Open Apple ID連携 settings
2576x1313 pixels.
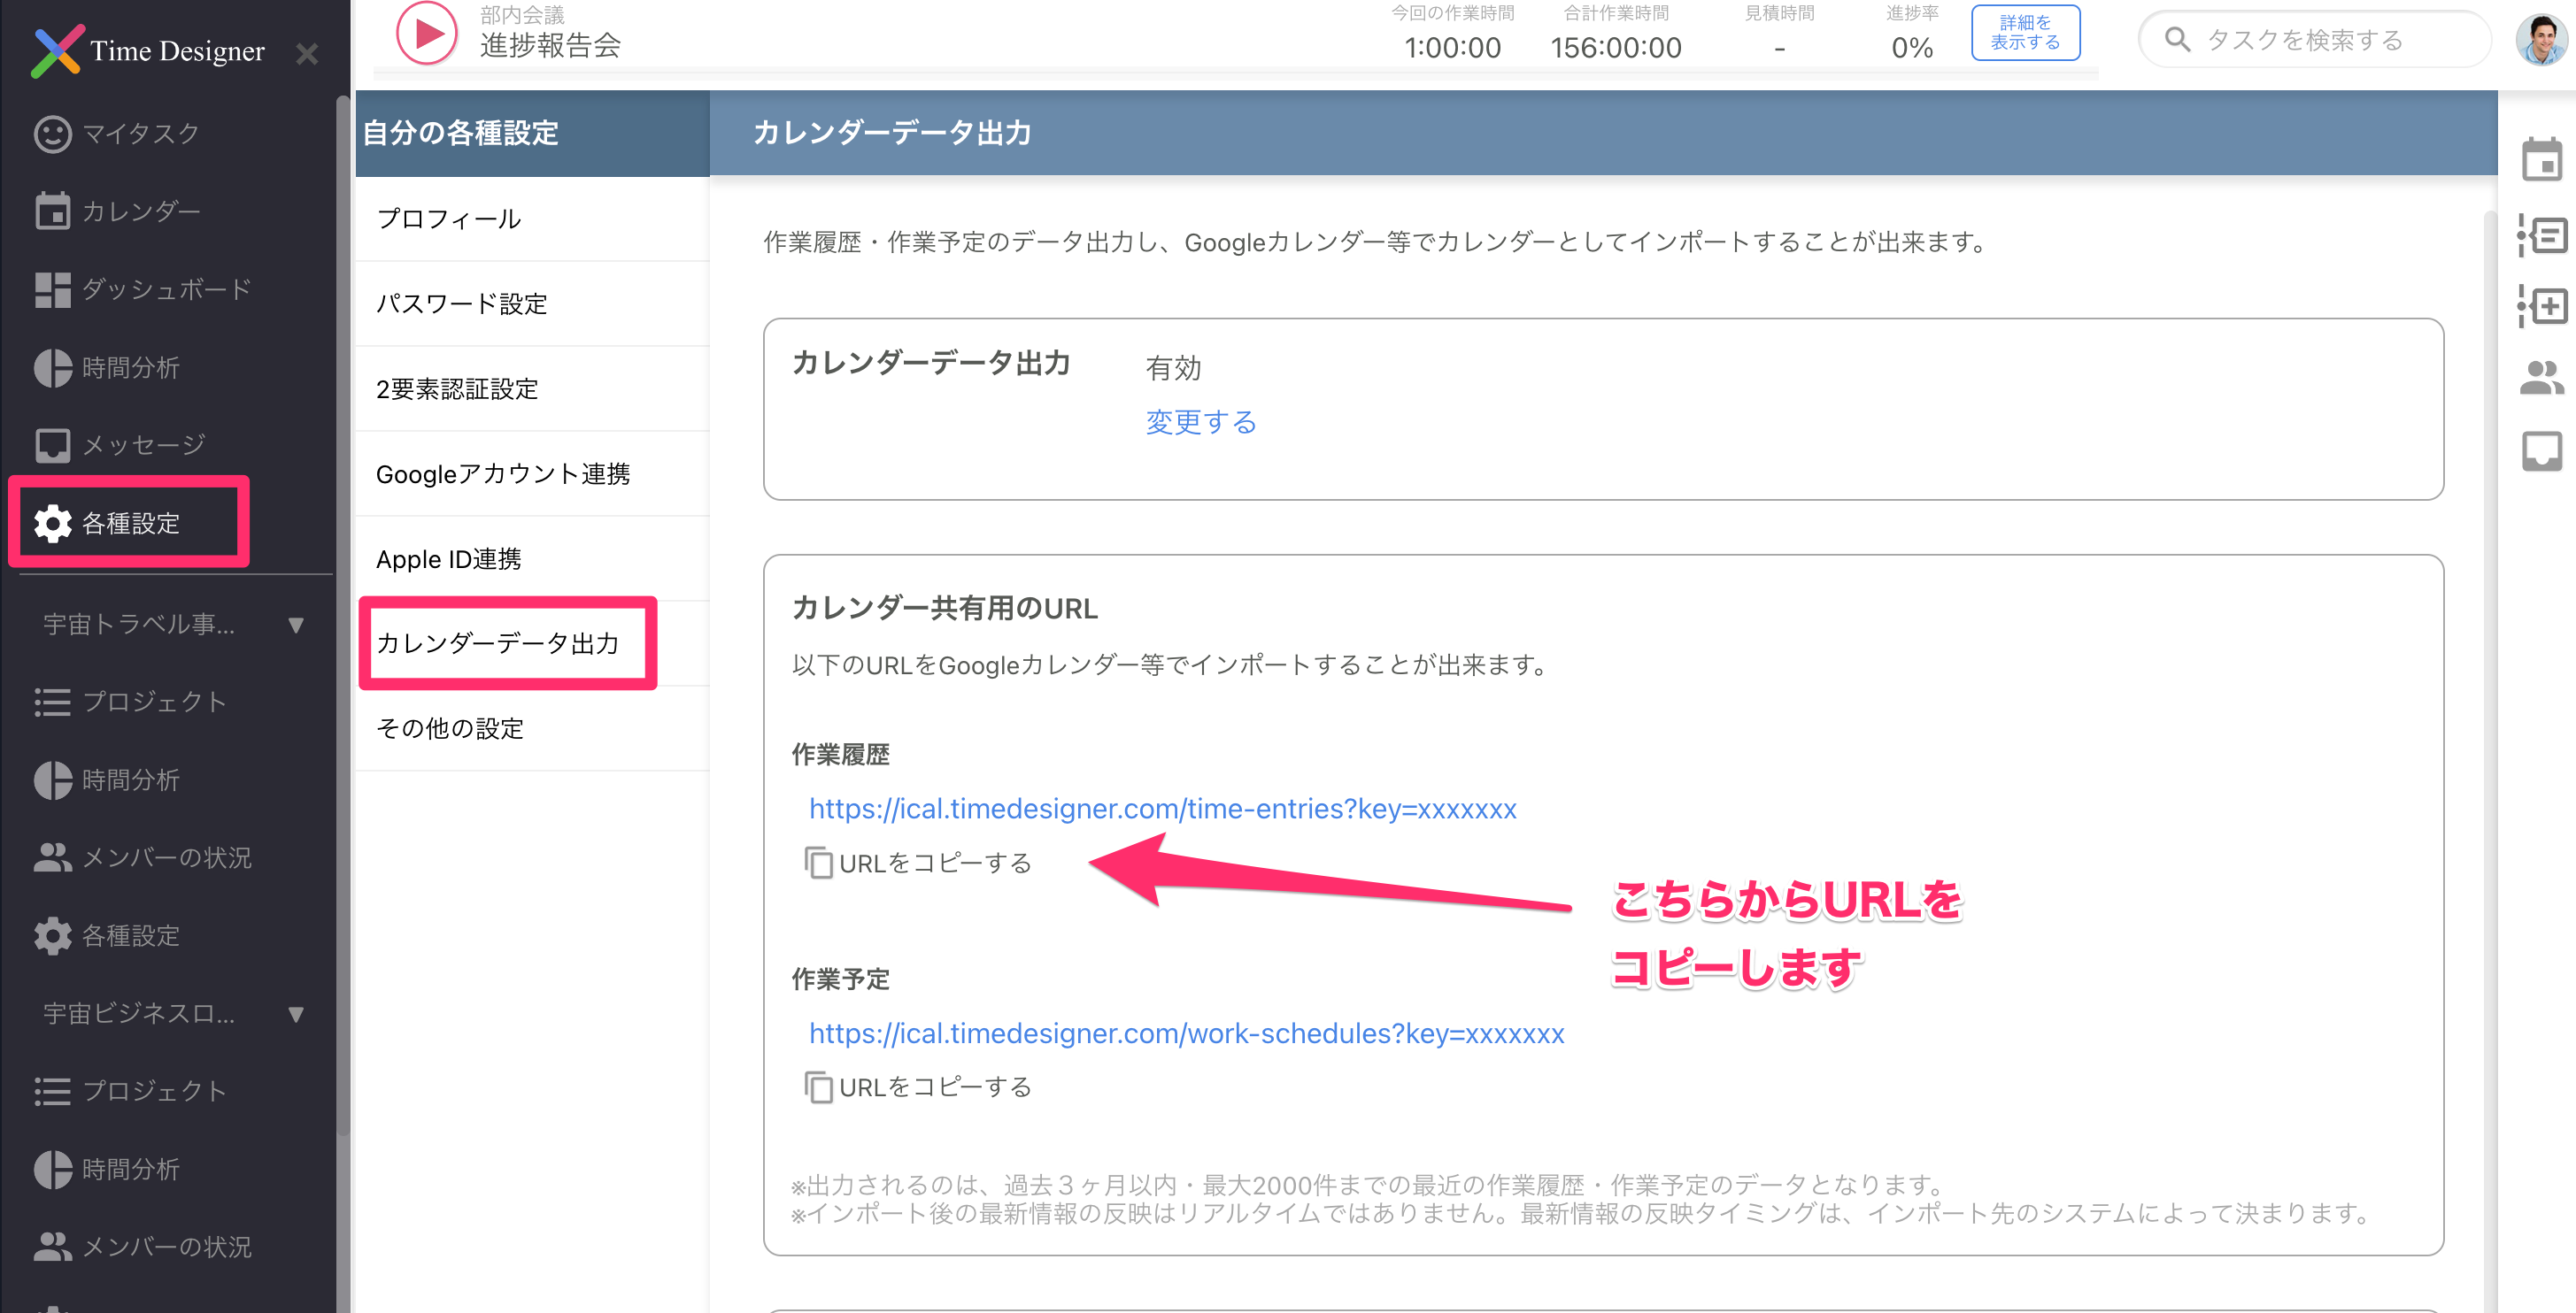448,558
